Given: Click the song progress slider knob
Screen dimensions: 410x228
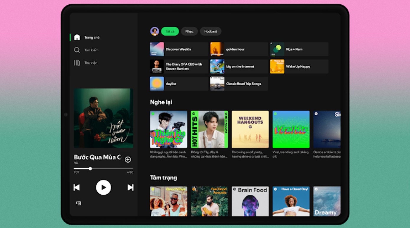Looking at the screenshot, I should coord(90,169).
